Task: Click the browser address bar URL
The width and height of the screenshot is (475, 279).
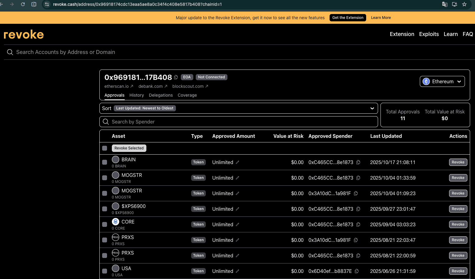Action: (x=137, y=4)
